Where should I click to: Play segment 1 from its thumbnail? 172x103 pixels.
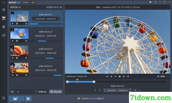point(13,24)
